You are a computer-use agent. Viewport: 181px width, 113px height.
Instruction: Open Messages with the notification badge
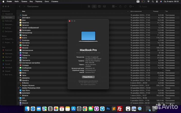point(91,109)
